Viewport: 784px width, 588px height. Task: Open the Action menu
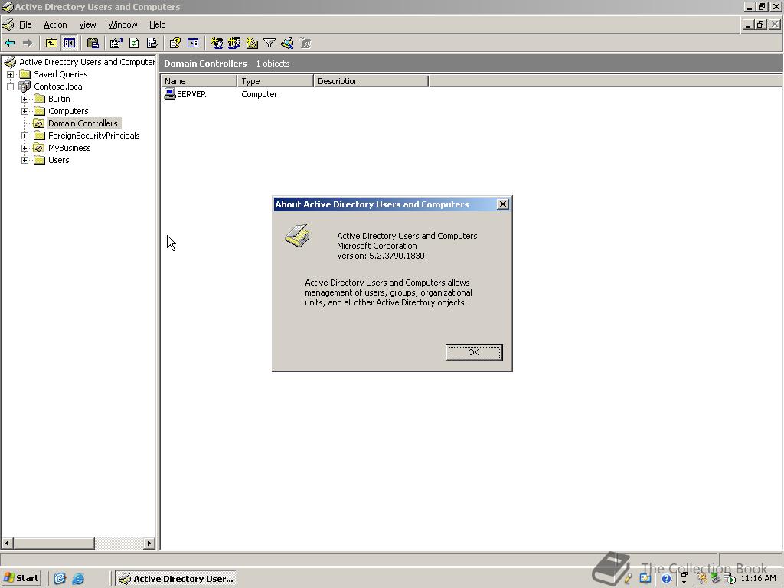55,24
